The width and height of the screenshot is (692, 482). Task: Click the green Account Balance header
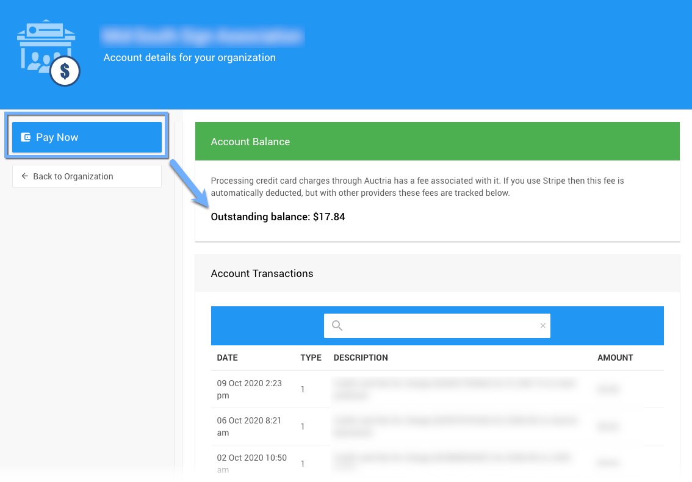[437, 142]
